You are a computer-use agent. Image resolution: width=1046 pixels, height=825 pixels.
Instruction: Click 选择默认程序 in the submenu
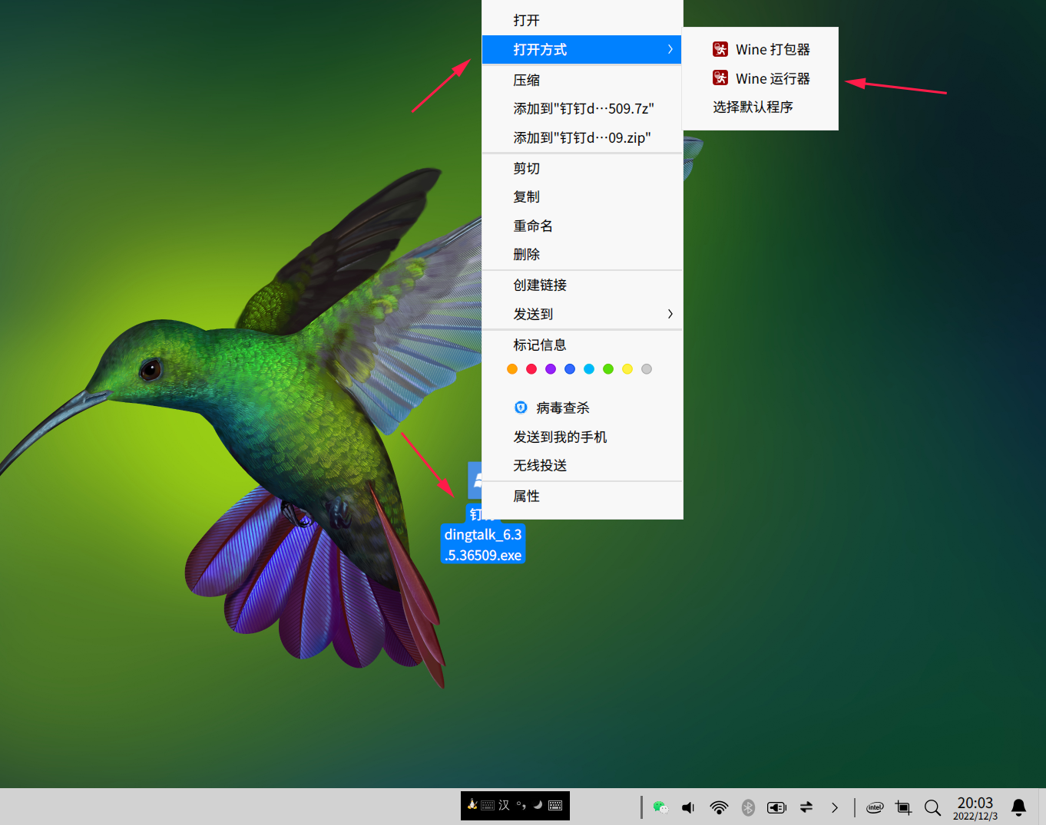[x=753, y=107]
